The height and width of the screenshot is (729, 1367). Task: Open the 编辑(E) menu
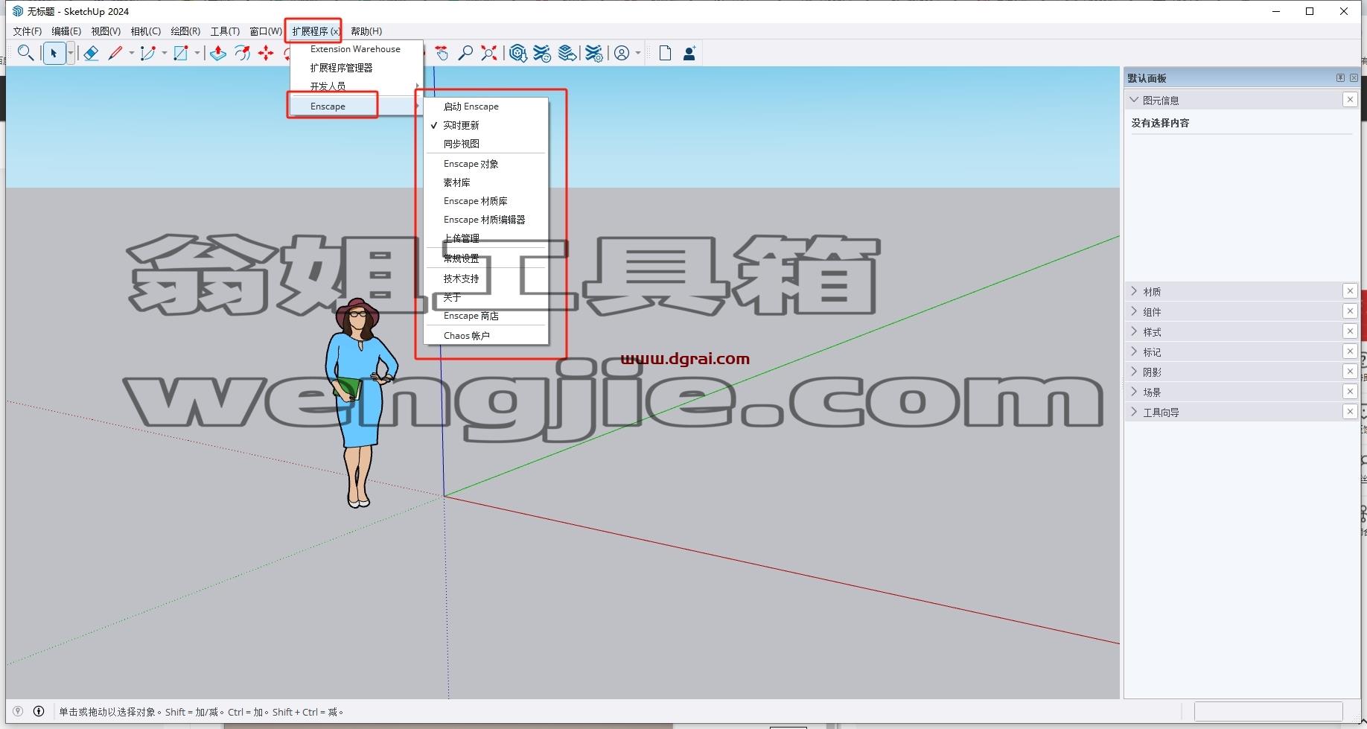[66, 31]
